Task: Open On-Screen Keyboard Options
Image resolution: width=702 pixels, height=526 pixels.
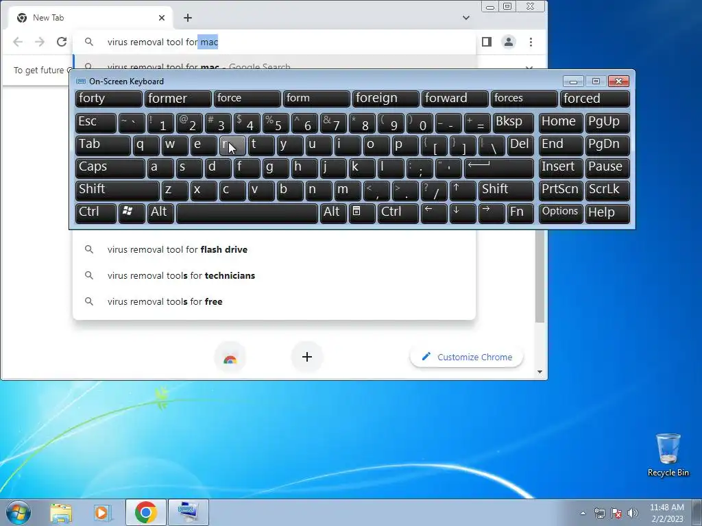Action: pyautogui.click(x=561, y=213)
